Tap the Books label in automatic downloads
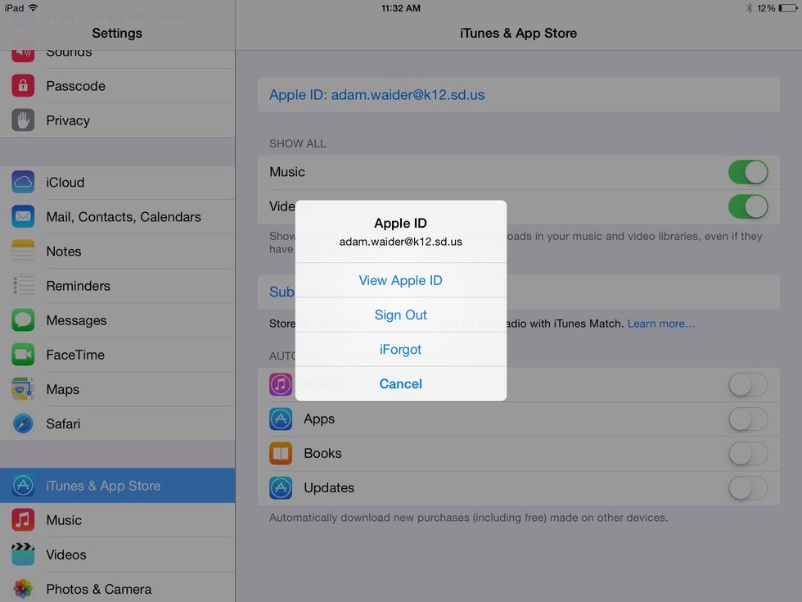This screenshot has height=602, width=802. (322, 453)
